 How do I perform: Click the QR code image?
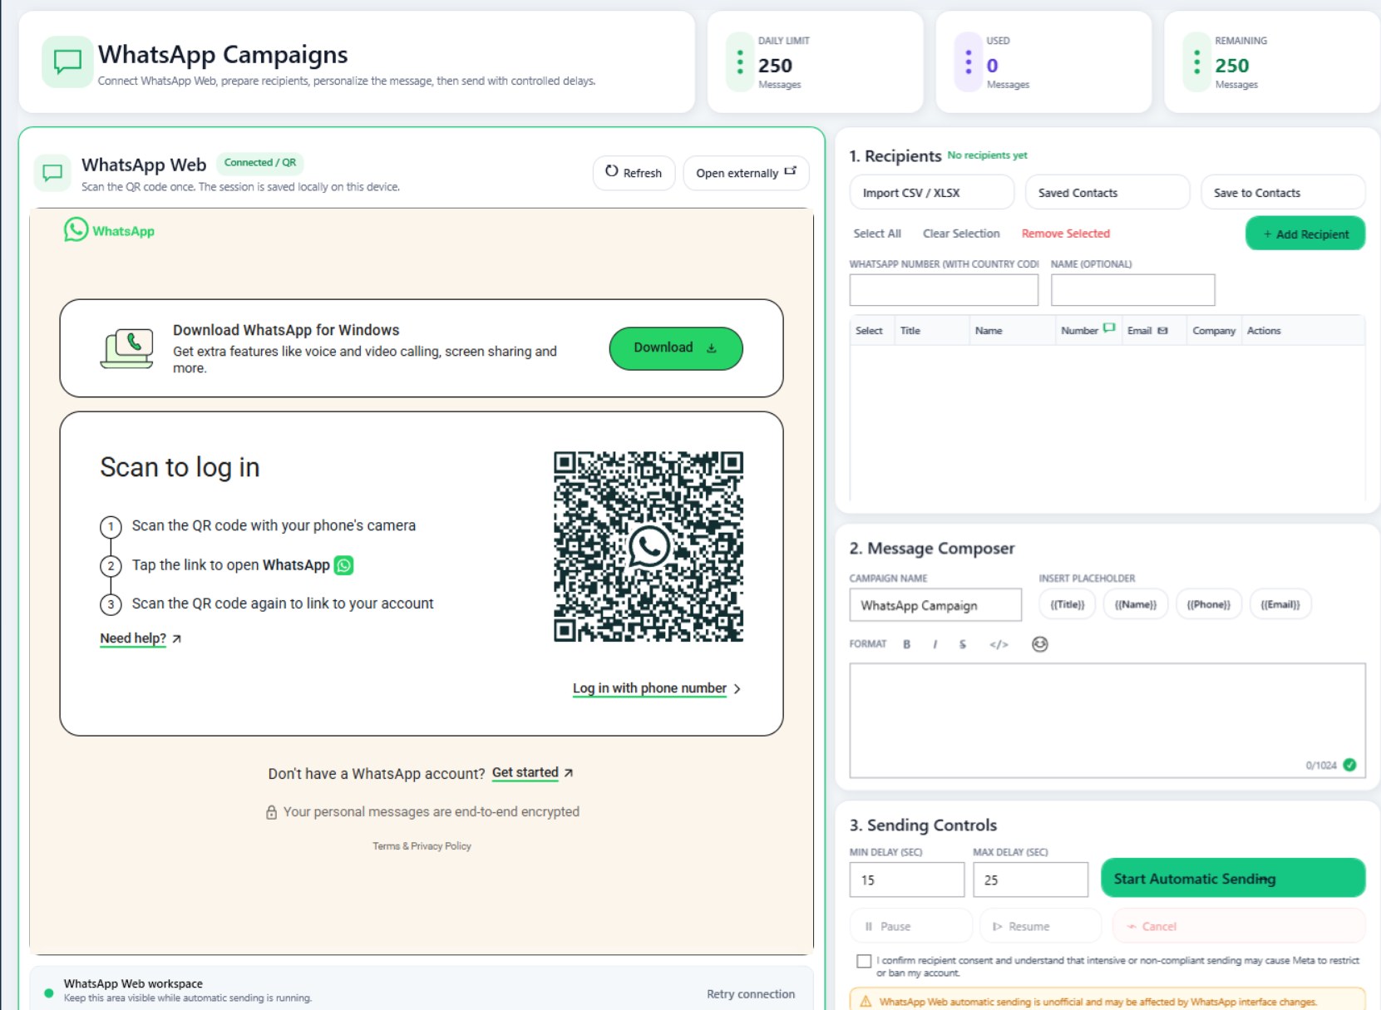649,546
